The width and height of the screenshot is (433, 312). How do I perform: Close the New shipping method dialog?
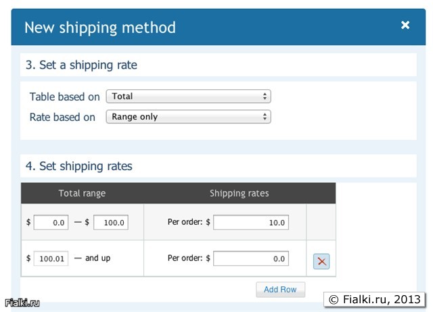(405, 25)
